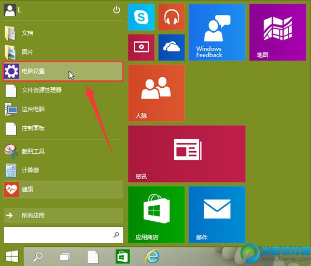311x266 pixels.
Task: Open the 文档 documents folder
Action: click(x=63, y=33)
